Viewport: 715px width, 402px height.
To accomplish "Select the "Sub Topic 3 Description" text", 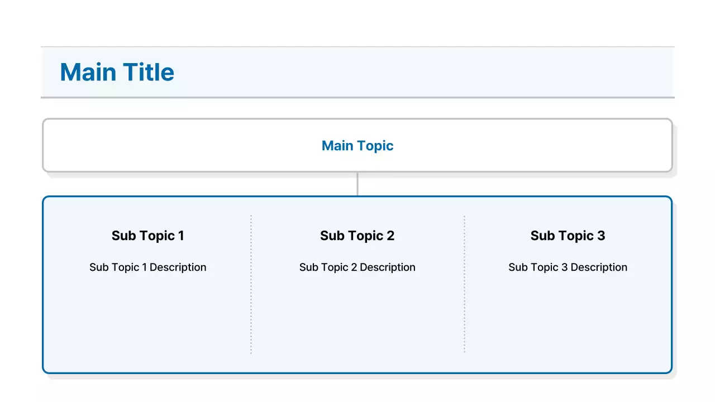I will 568,267.
